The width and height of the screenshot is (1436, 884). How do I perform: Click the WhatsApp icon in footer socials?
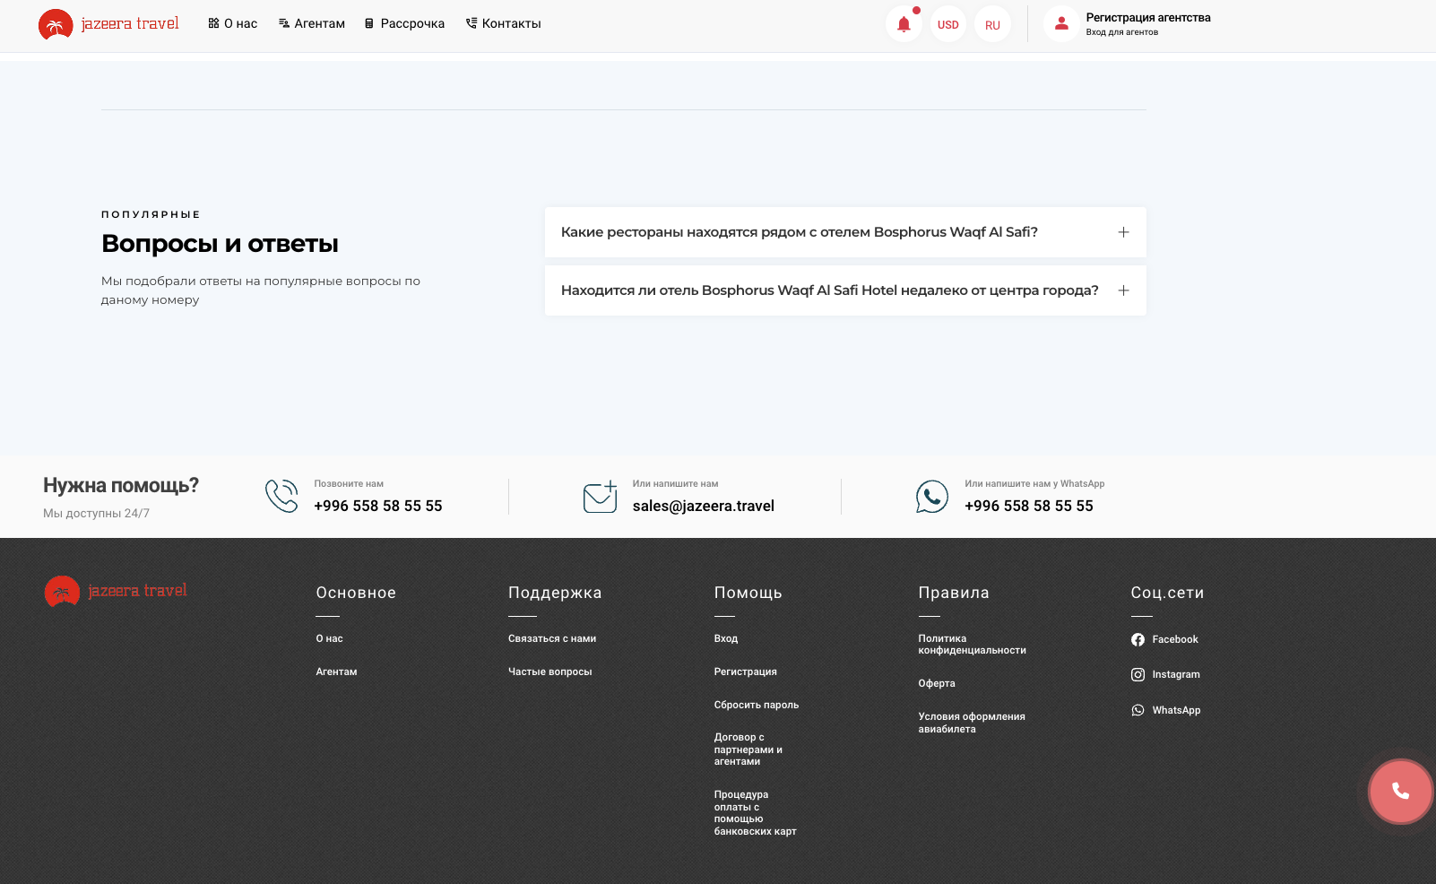pyautogui.click(x=1138, y=710)
